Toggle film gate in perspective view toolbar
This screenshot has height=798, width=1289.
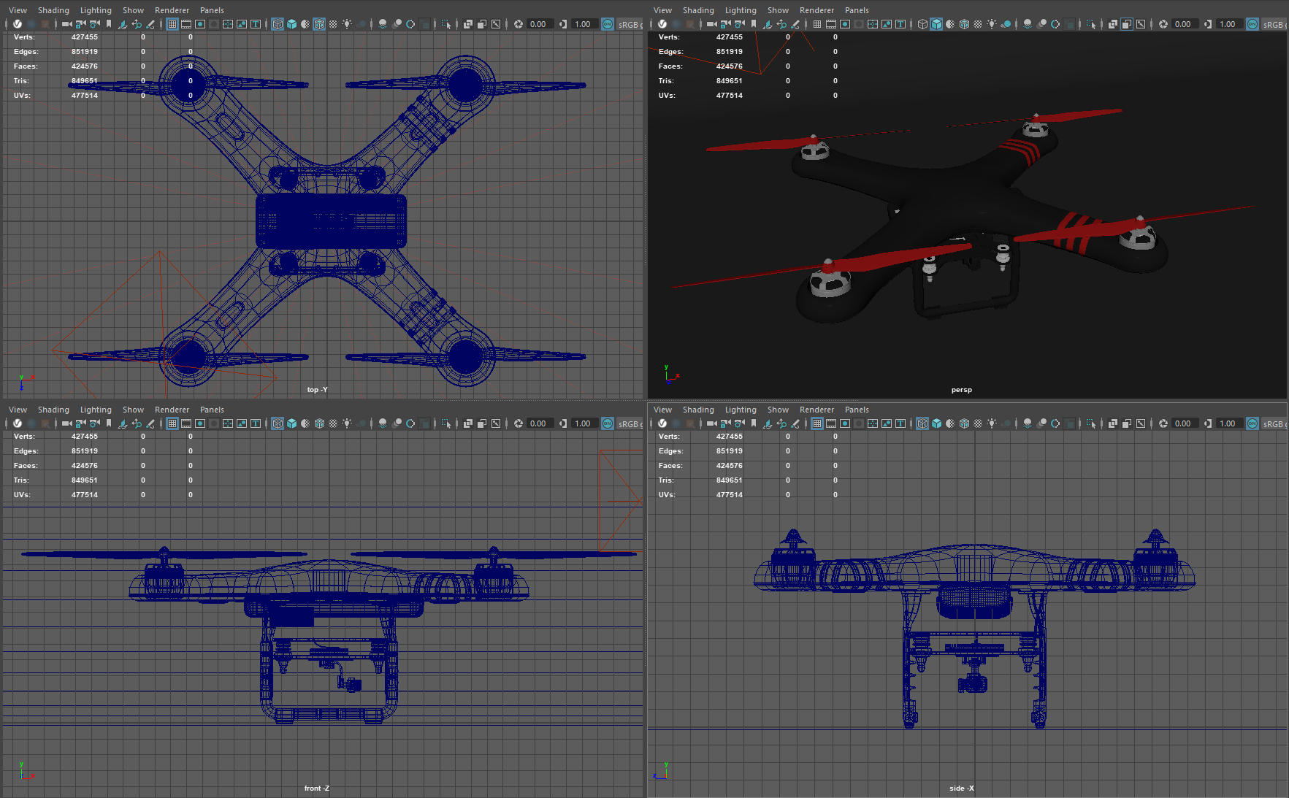tap(831, 24)
